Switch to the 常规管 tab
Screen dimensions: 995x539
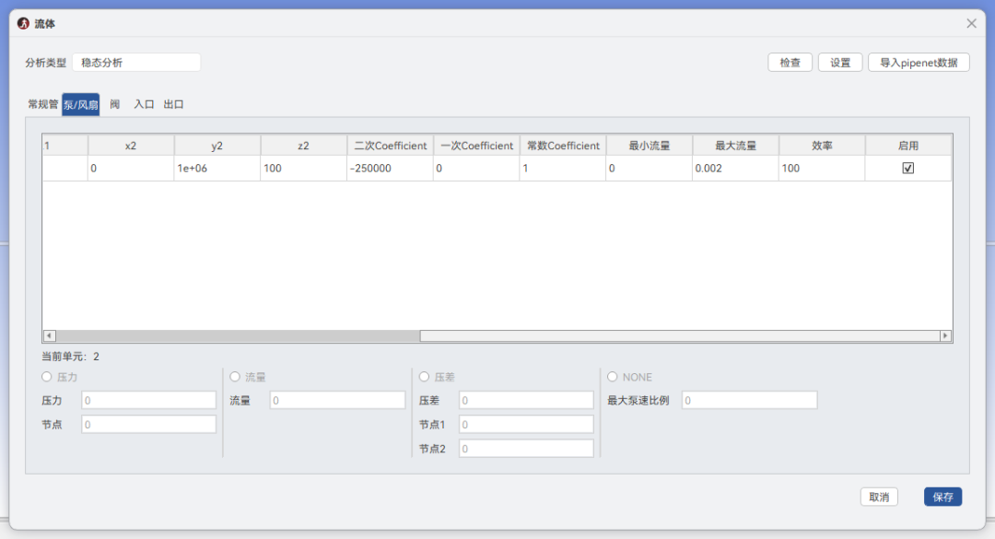(42, 104)
